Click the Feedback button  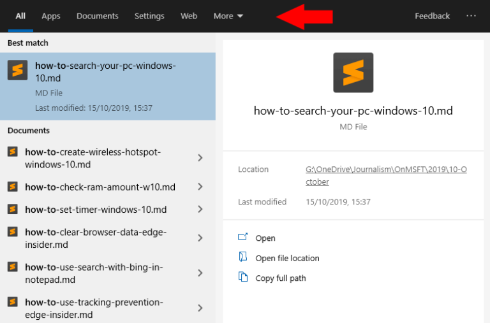[432, 16]
